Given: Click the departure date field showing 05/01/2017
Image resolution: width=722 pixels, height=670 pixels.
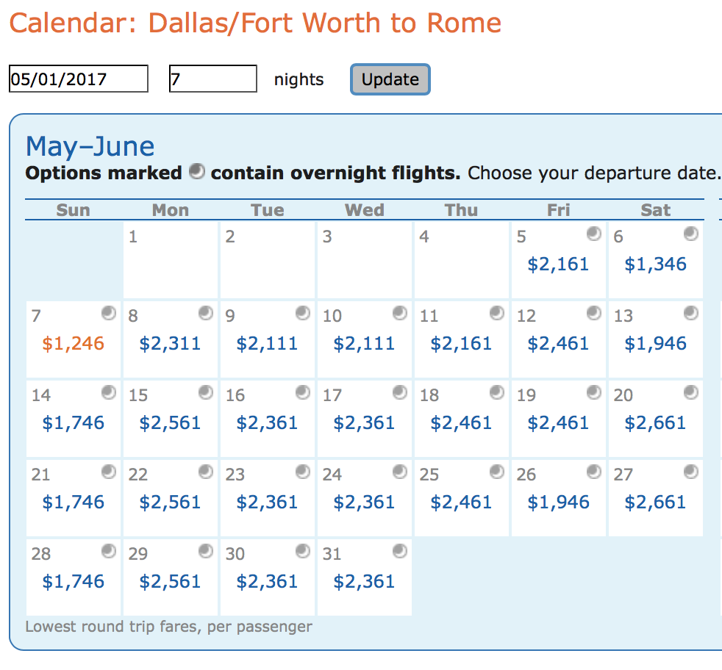Looking at the screenshot, I should (x=78, y=79).
